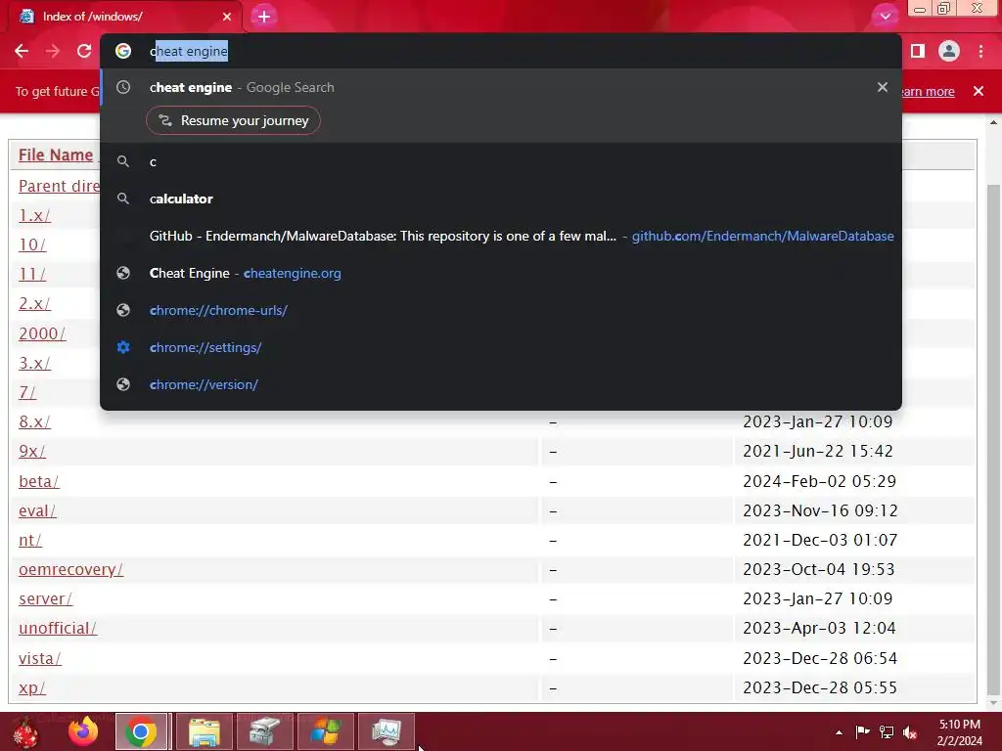The image size is (1002, 751).
Task: Open the network tray icon
Action: (887, 731)
